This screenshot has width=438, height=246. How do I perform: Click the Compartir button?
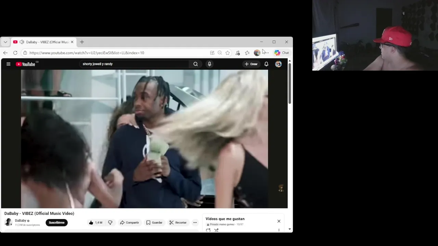pos(129,222)
